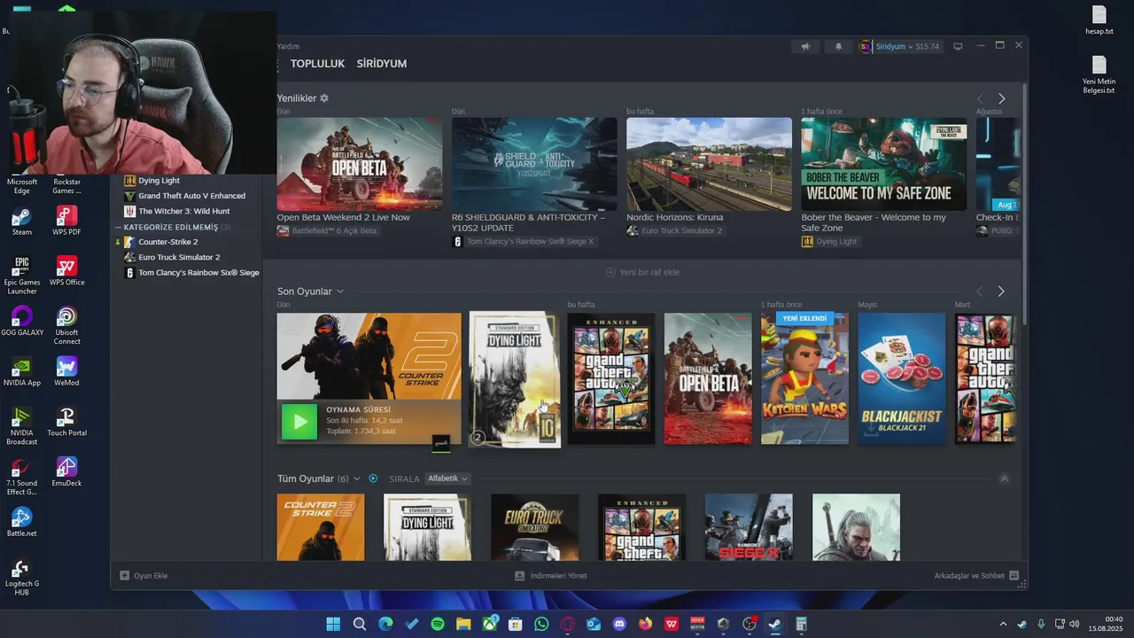
Task: Open Touch Portal desktop icon
Action: [x=66, y=422]
